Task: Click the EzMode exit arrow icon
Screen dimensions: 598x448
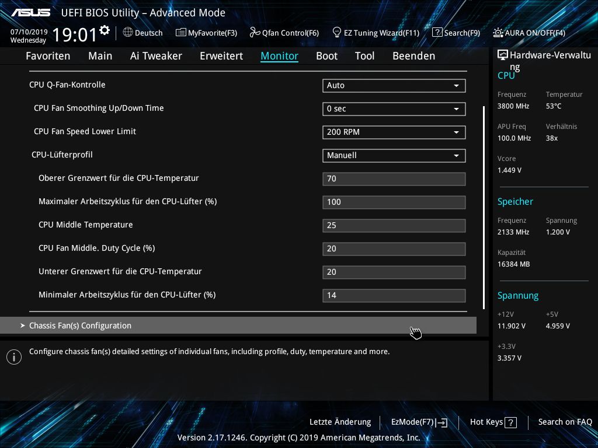Action: click(x=441, y=422)
